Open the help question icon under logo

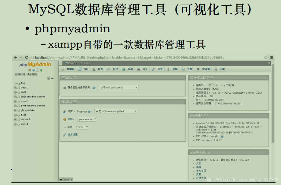(33, 70)
